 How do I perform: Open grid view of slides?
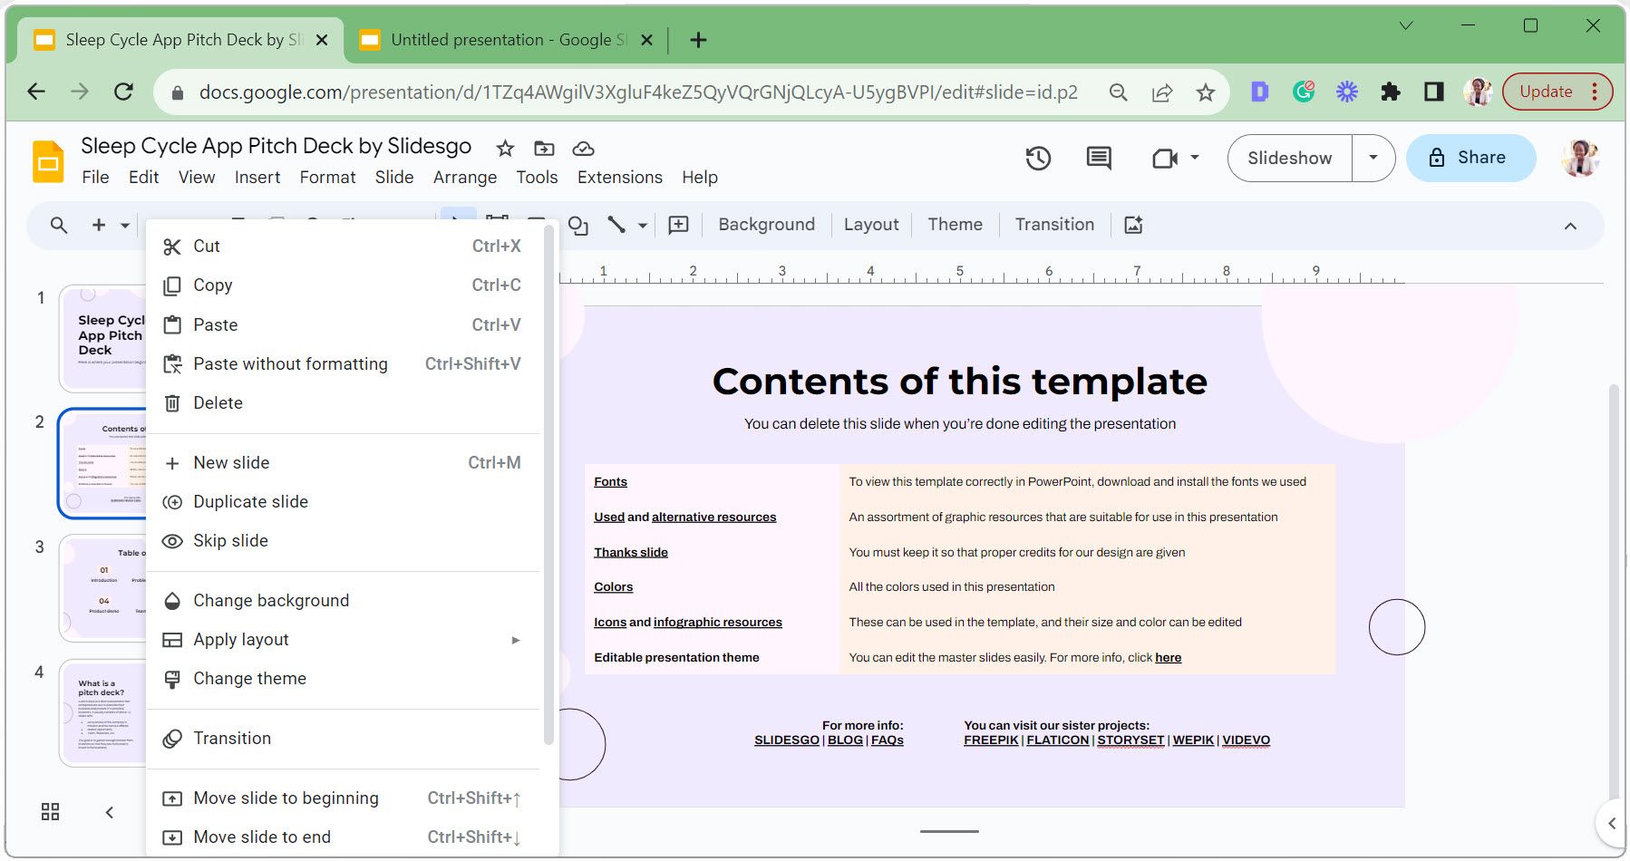(50, 811)
